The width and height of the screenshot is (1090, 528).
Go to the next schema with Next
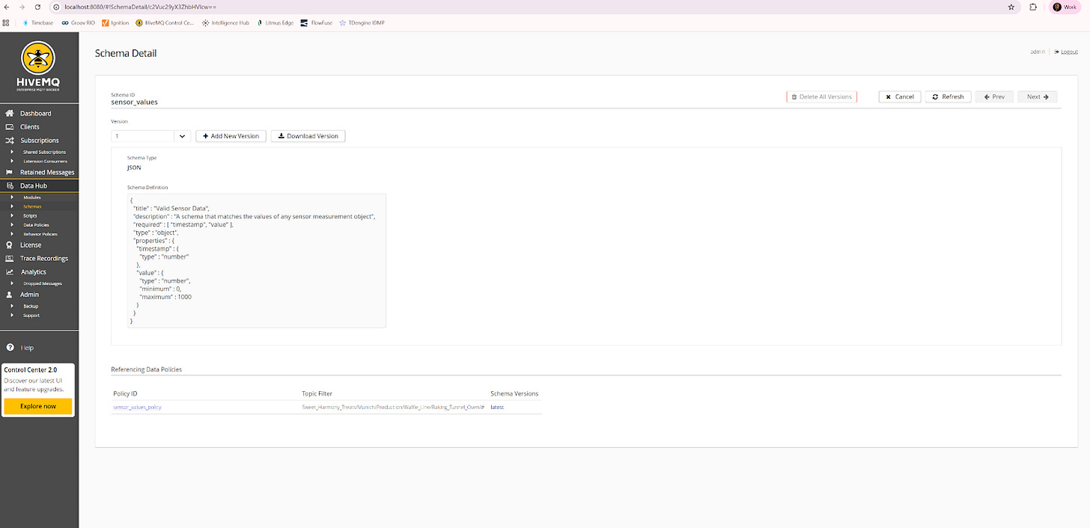click(x=1038, y=96)
